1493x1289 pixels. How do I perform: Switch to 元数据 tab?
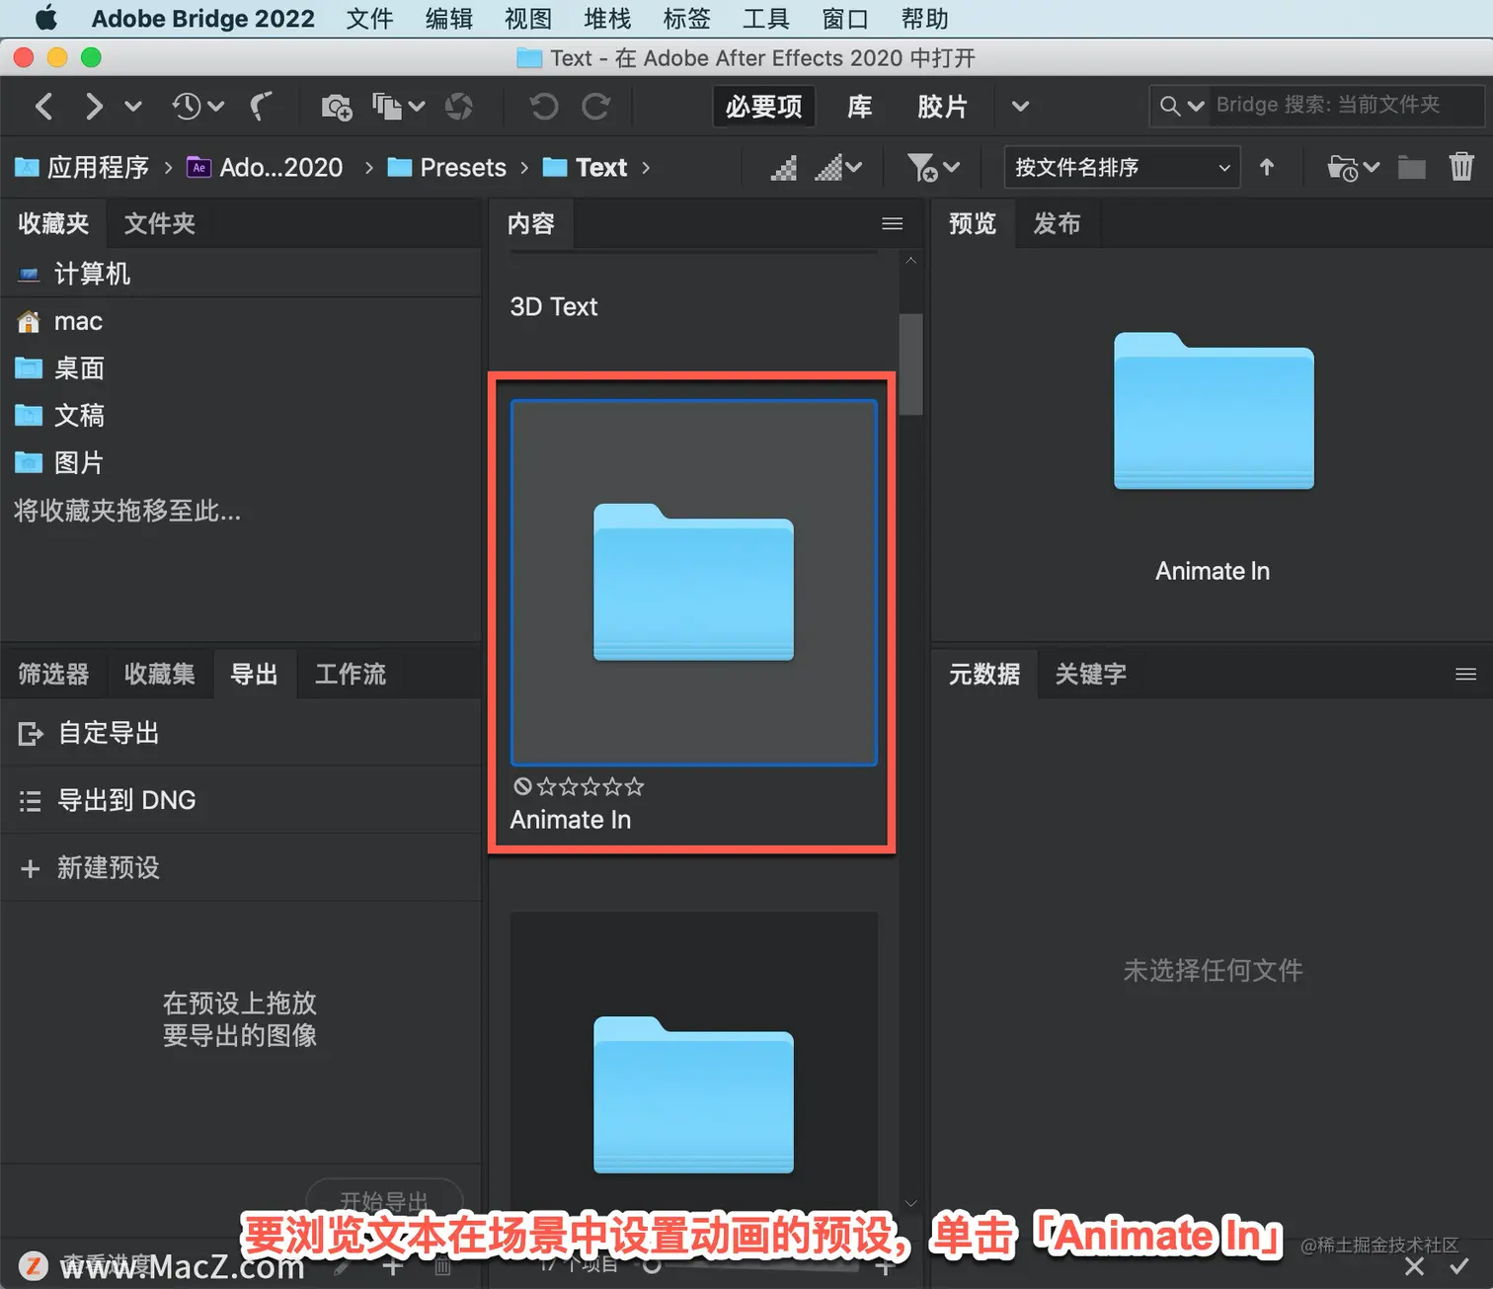click(984, 674)
